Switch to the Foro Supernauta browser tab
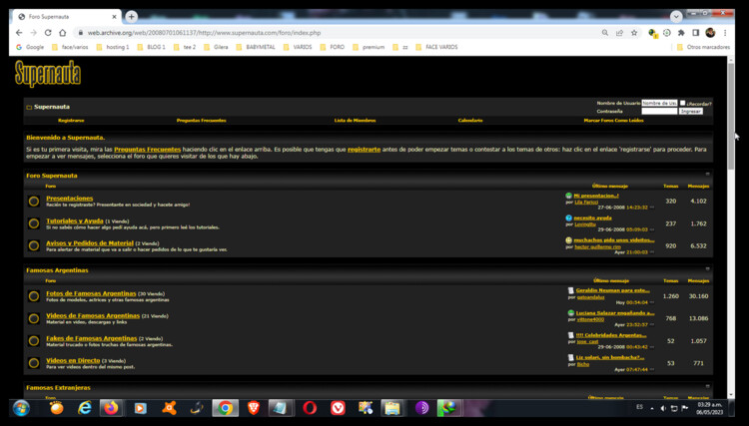Image resolution: width=749 pixels, height=426 pixels. click(x=66, y=17)
